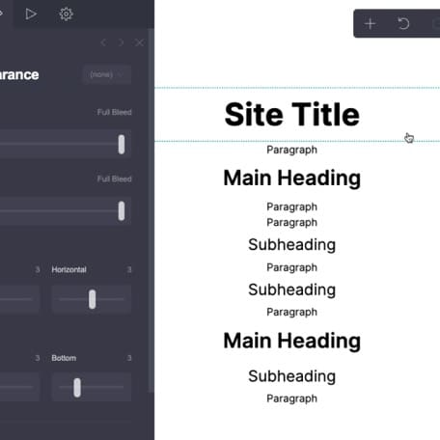This screenshot has width=440, height=440.
Task: Click the Horizontal label
Action: [69, 269]
